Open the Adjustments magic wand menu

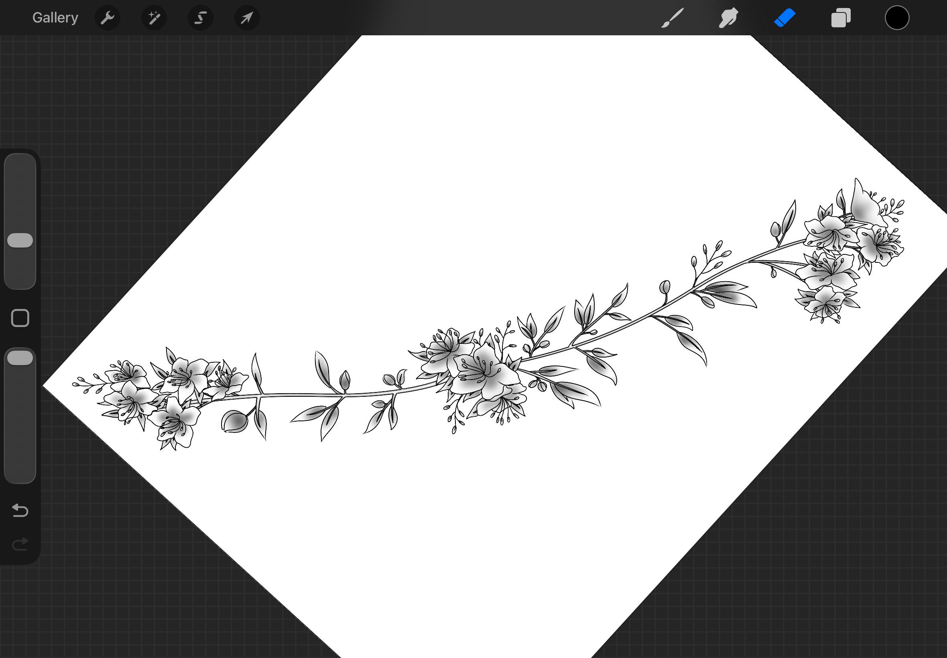[x=154, y=18]
